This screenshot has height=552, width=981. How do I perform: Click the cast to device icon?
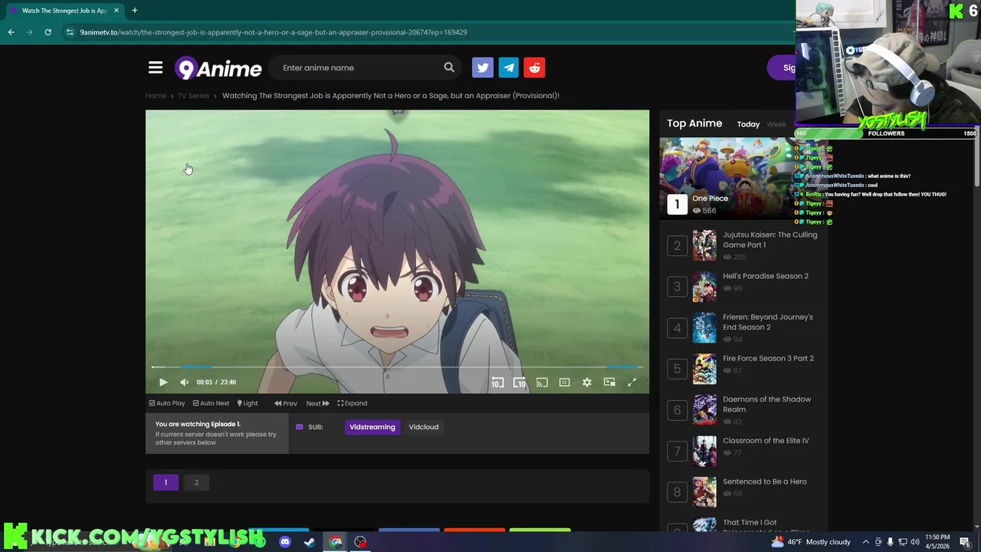pyautogui.click(x=542, y=382)
